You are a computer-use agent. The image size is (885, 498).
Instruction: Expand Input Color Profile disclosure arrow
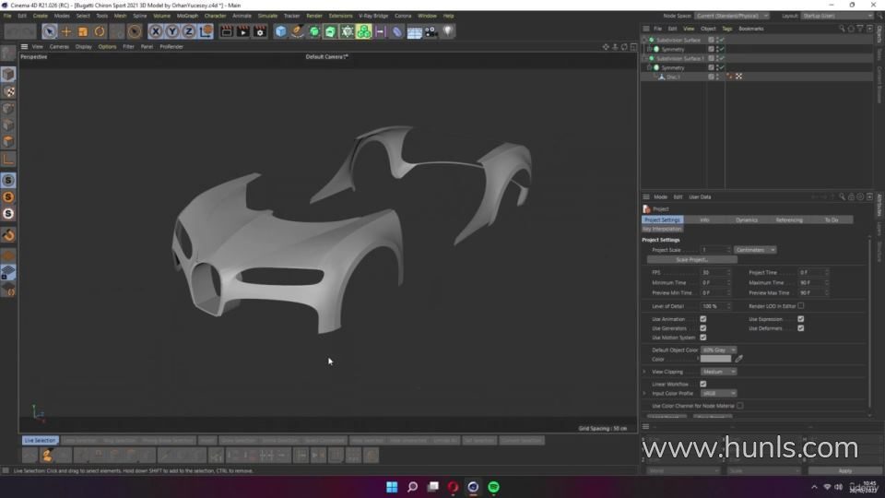coord(644,393)
